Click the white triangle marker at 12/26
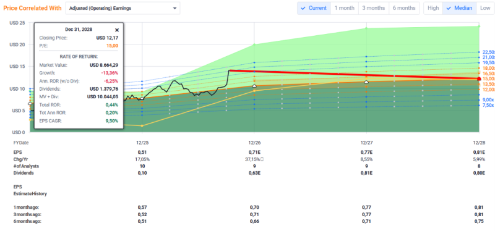This screenshot has width=495, height=231. 254,86
